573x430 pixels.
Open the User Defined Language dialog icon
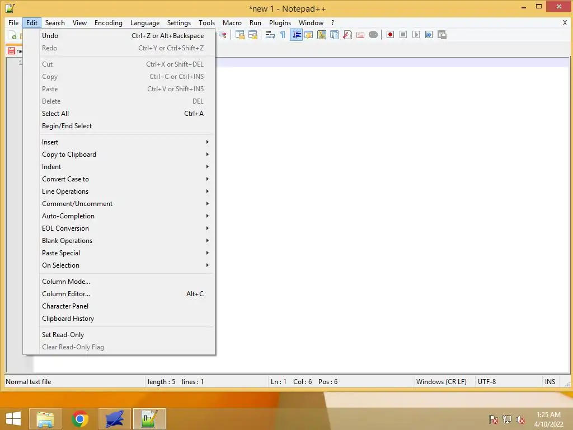pos(309,35)
